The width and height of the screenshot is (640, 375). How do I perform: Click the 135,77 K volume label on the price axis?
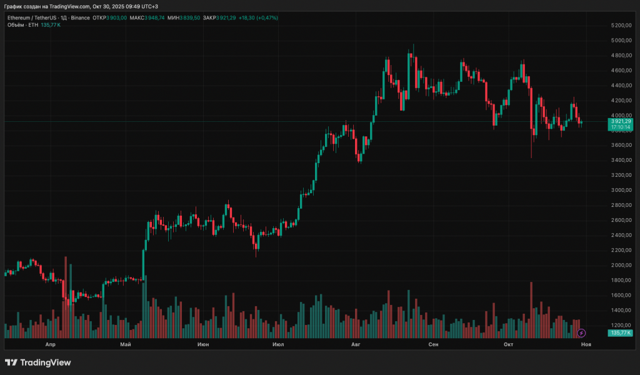[x=621, y=334]
